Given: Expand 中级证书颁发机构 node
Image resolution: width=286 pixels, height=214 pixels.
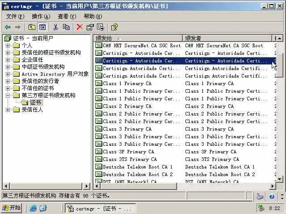Looking at the screenshot, I should pyautogui.click(x=8, y=67).
